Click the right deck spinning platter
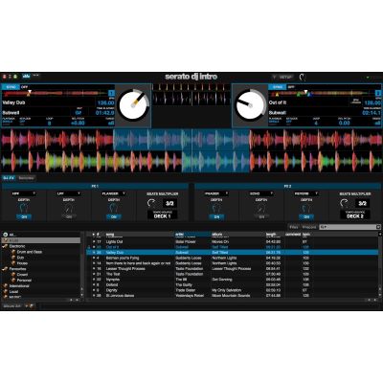 (250, 104)
